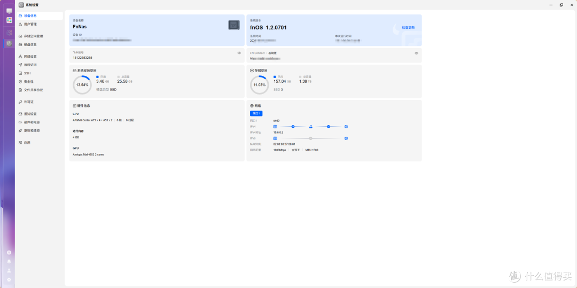
Task: Open 用户管理 settings
Action: coord(40,24)
